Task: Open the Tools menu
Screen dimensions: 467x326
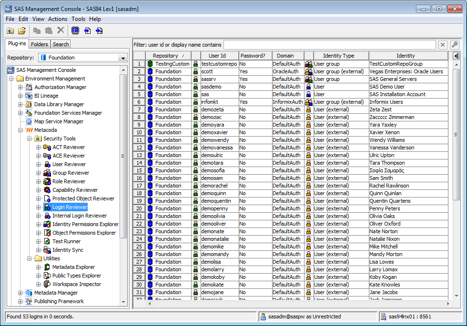Action: click(x=78, y=19)
